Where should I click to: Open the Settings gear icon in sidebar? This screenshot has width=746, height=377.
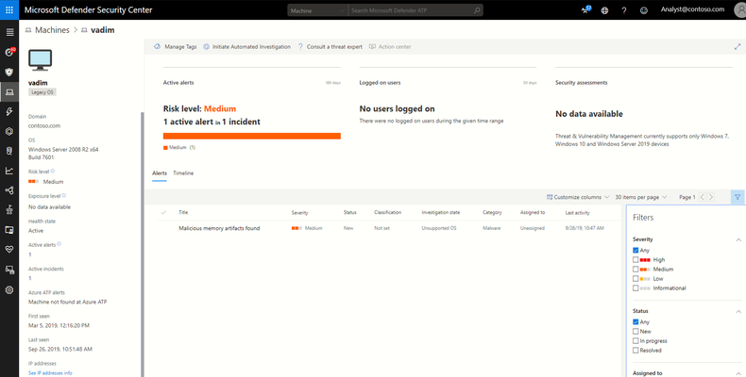pos(9,289)
